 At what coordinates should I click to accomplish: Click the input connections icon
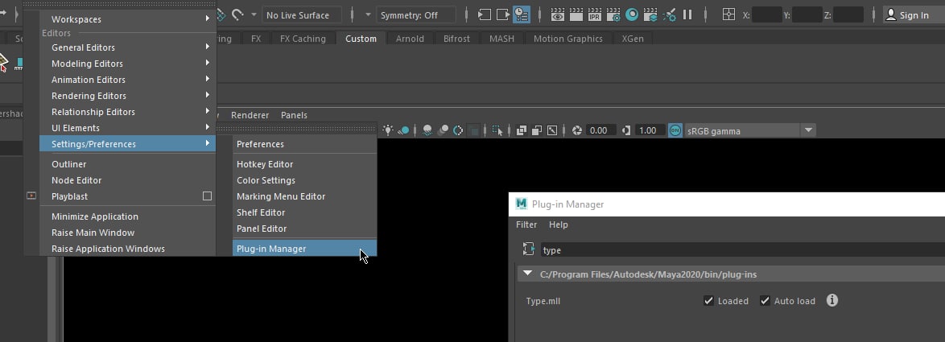pyautogui.click(x=485, y=14)
